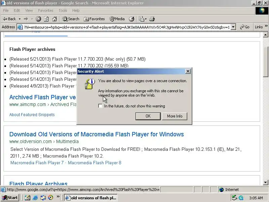Screen dimensions: 269x202
Task: Launch Outlook Express from quick launch
Action: pos(43,198)
